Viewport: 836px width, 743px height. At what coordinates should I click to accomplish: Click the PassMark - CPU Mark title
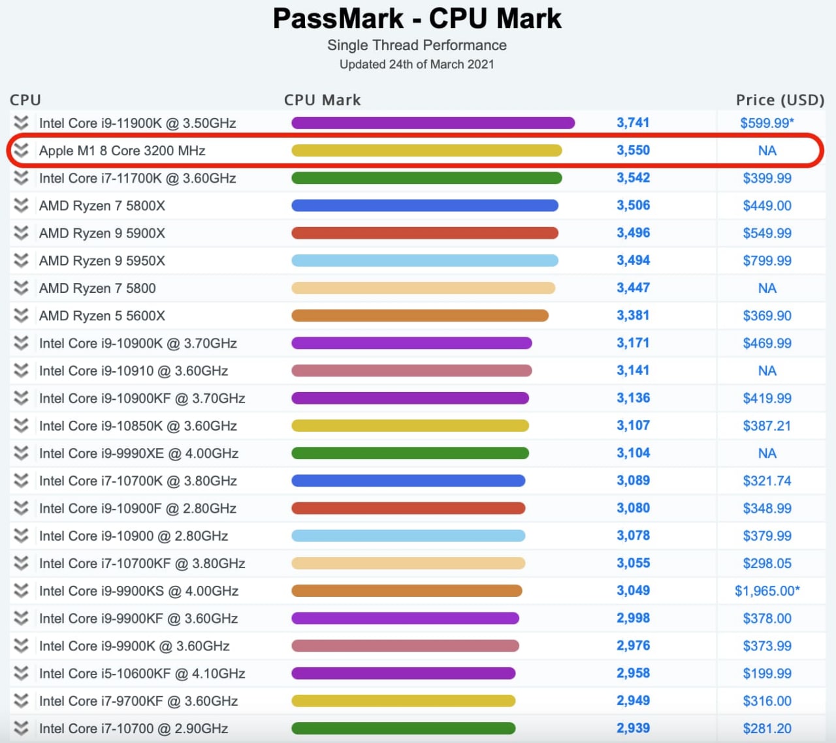click(417, 18)
